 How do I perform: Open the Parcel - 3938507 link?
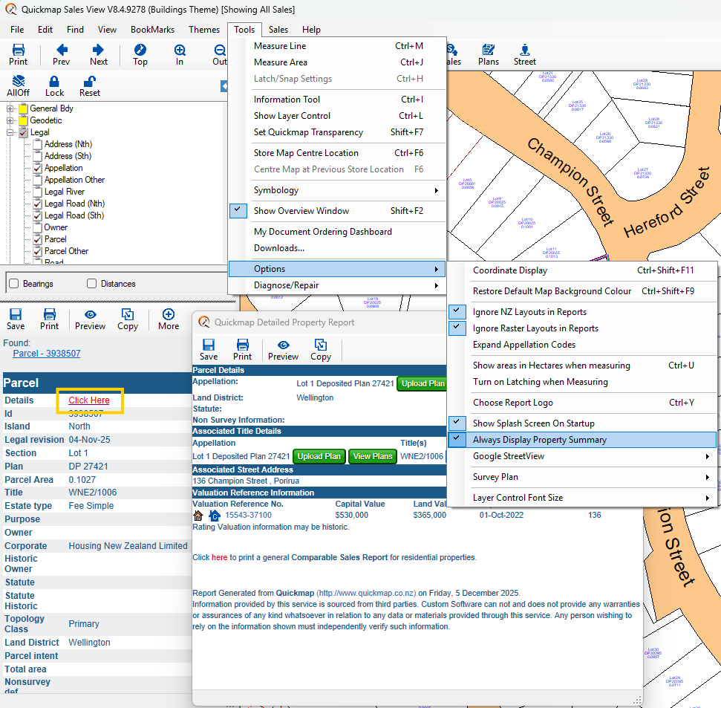coord(47,354)
